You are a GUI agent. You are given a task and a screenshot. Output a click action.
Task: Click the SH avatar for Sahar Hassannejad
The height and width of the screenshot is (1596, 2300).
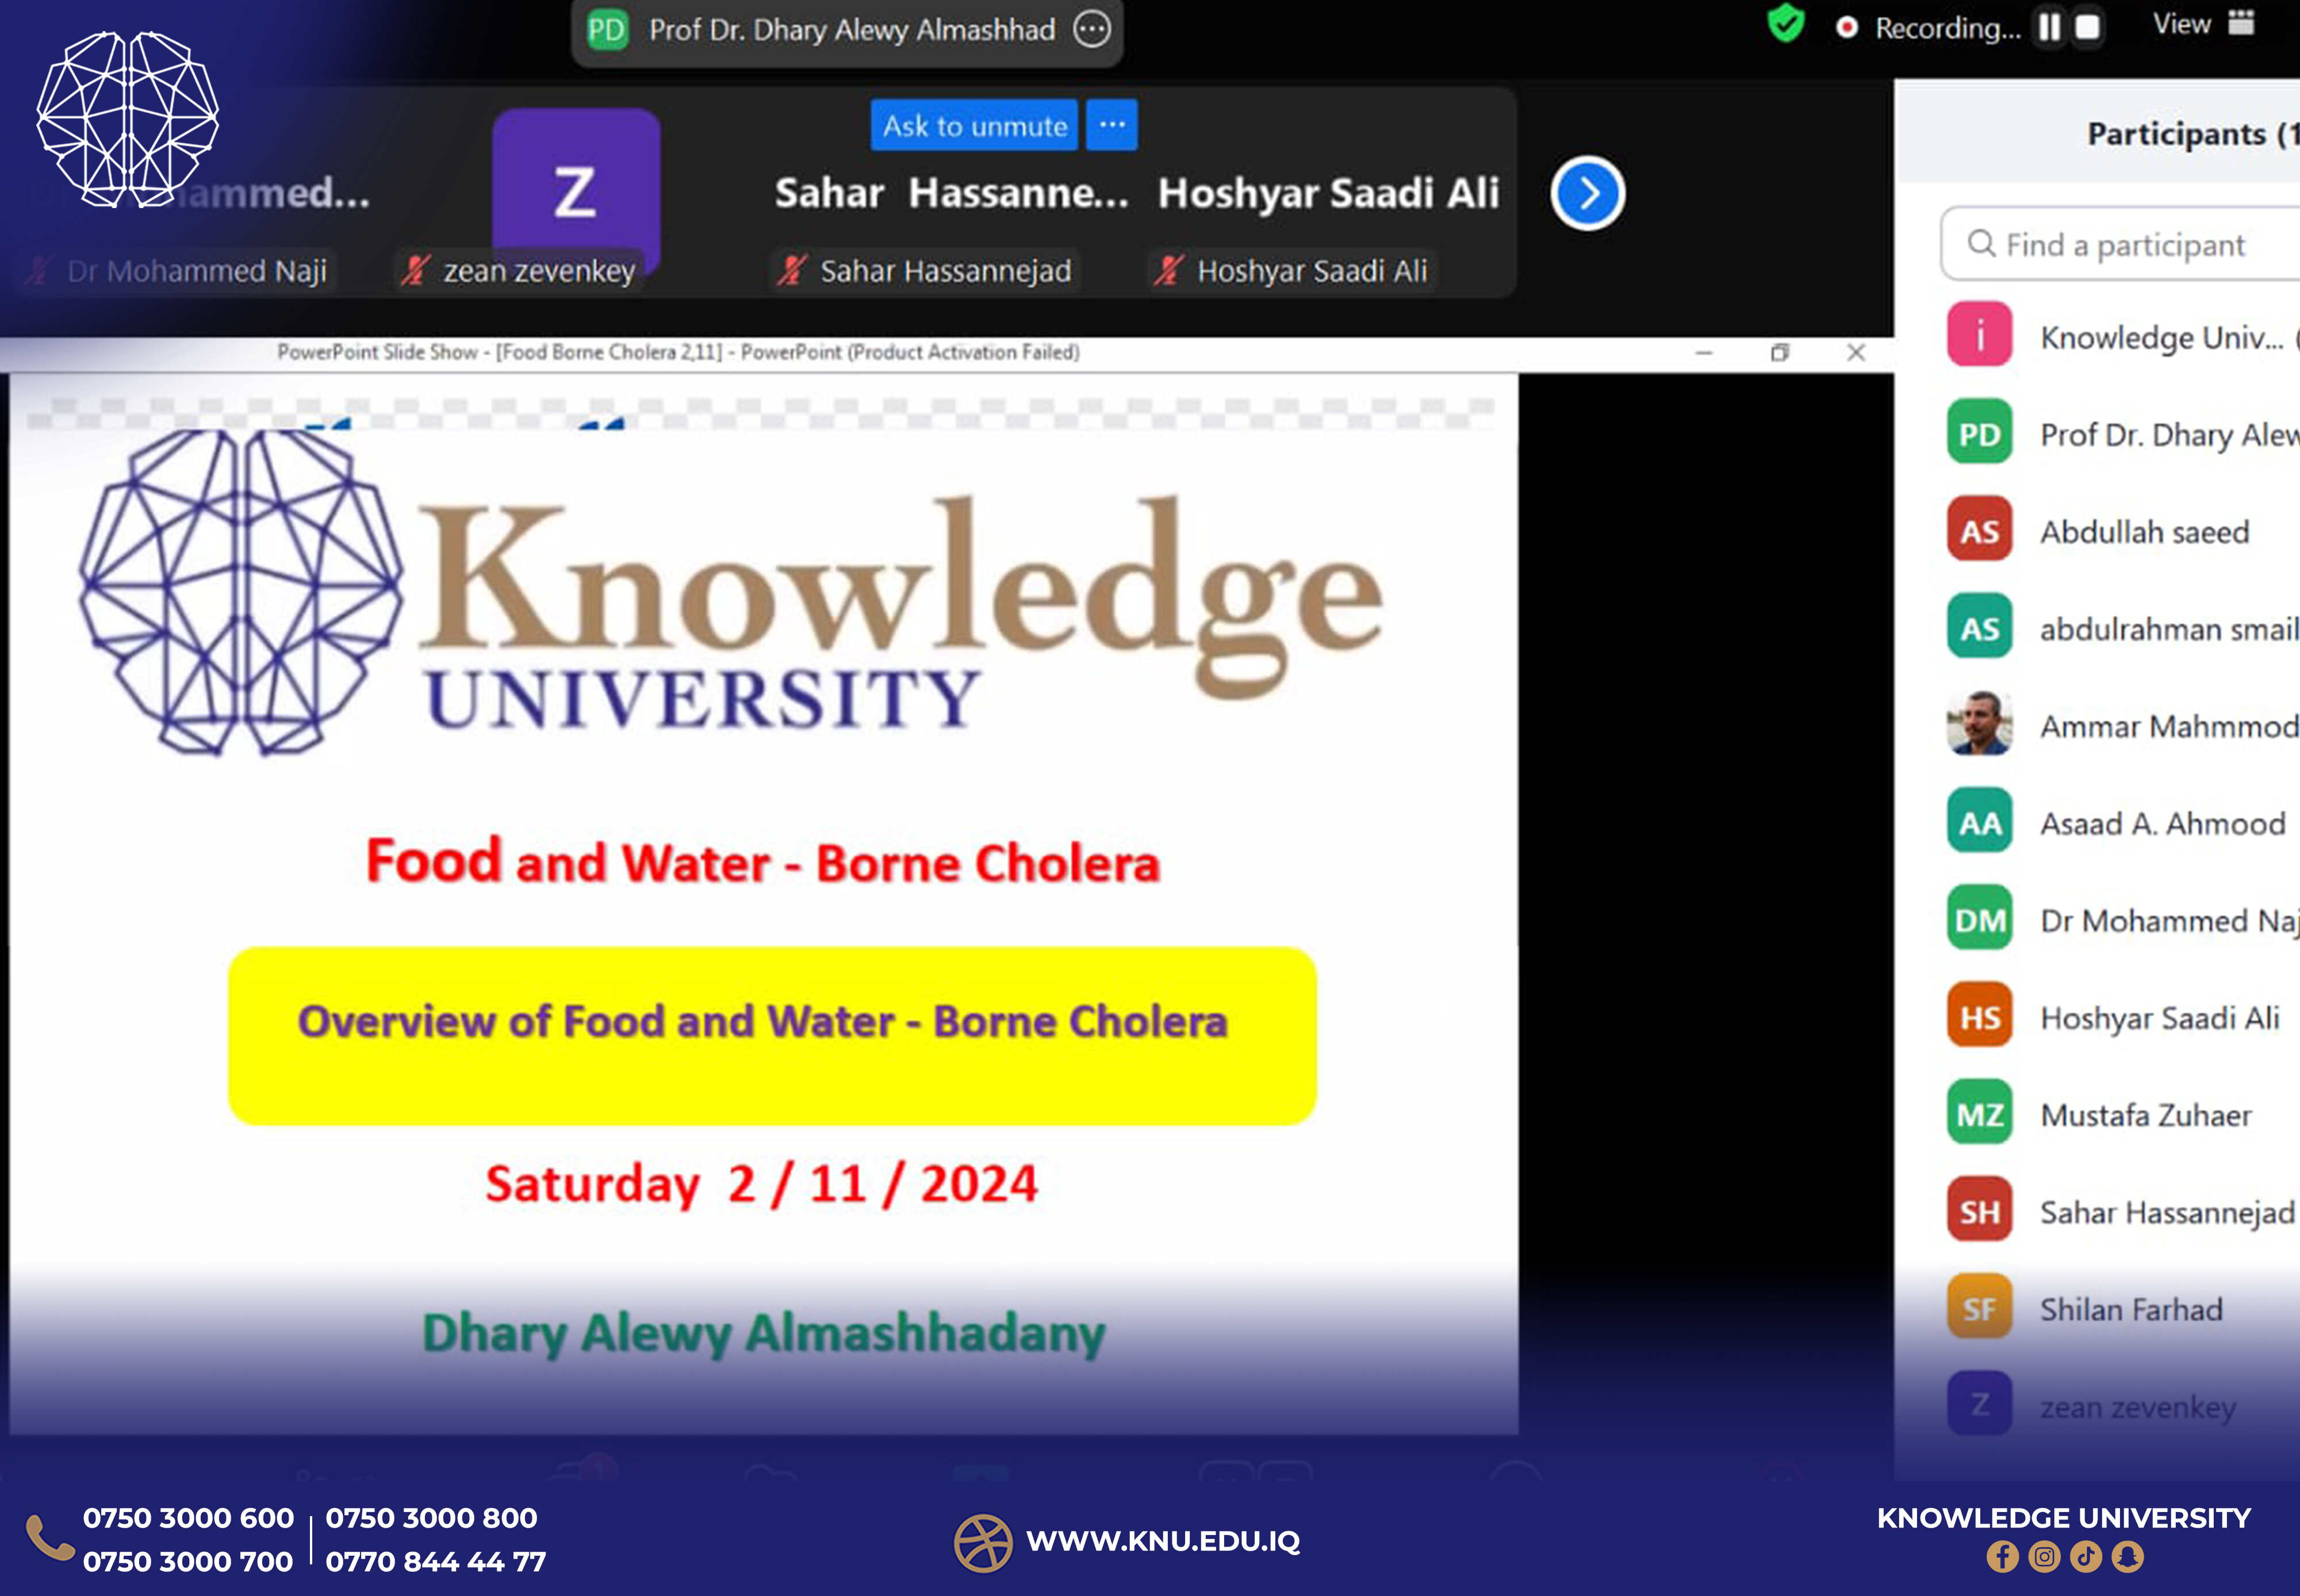1979,1210
